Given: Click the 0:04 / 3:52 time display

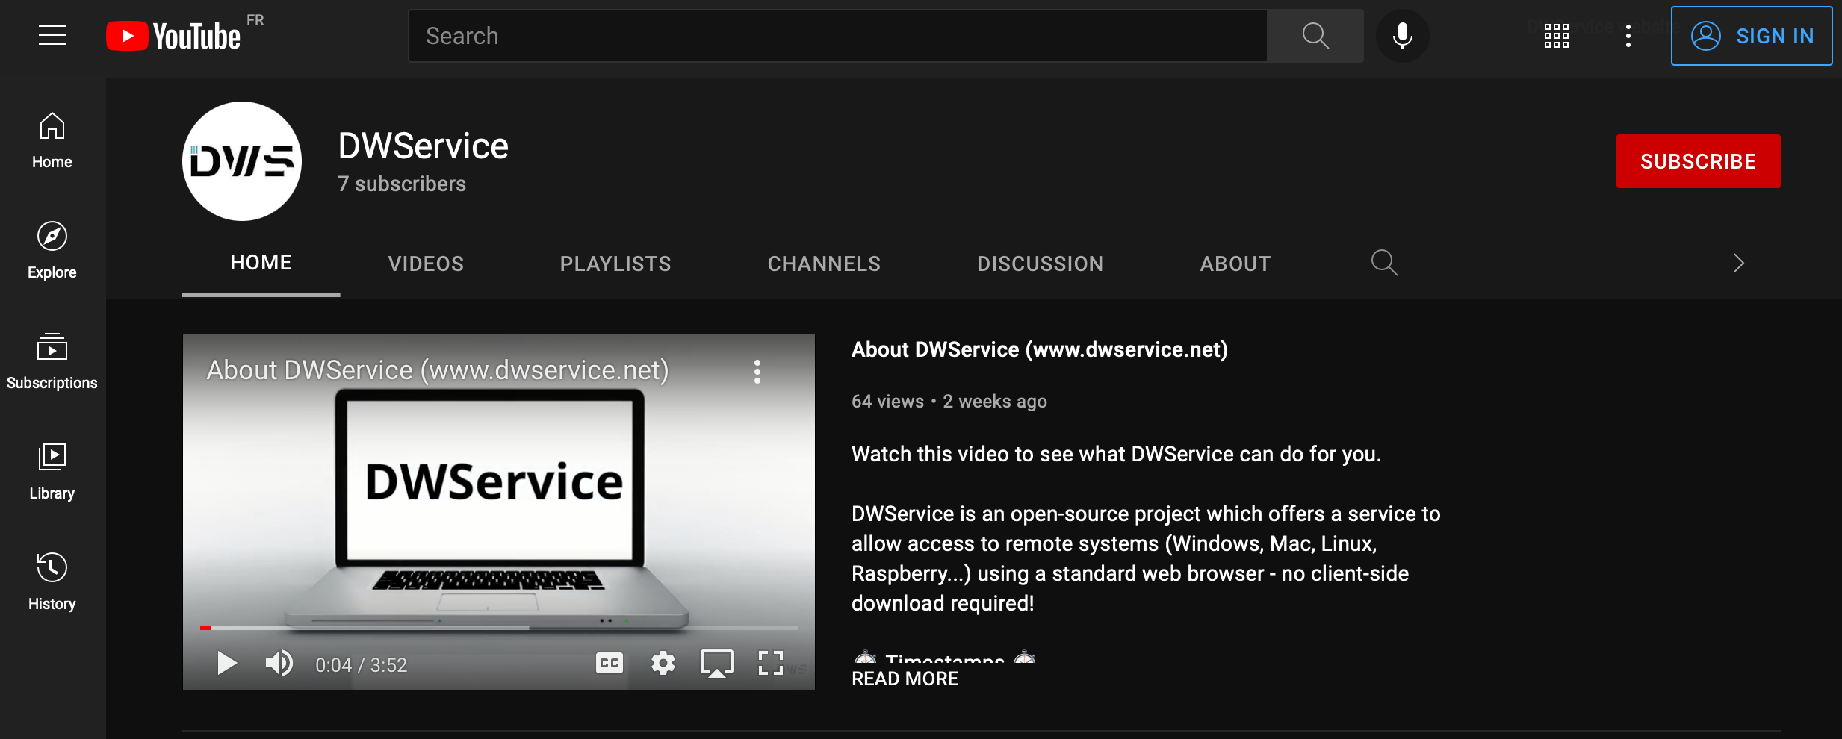Looking at the screenshot, I should [362, 665].
